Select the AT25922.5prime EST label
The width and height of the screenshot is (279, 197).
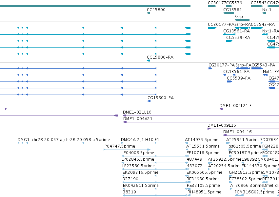pyautogui.click(x=225, y=159)
